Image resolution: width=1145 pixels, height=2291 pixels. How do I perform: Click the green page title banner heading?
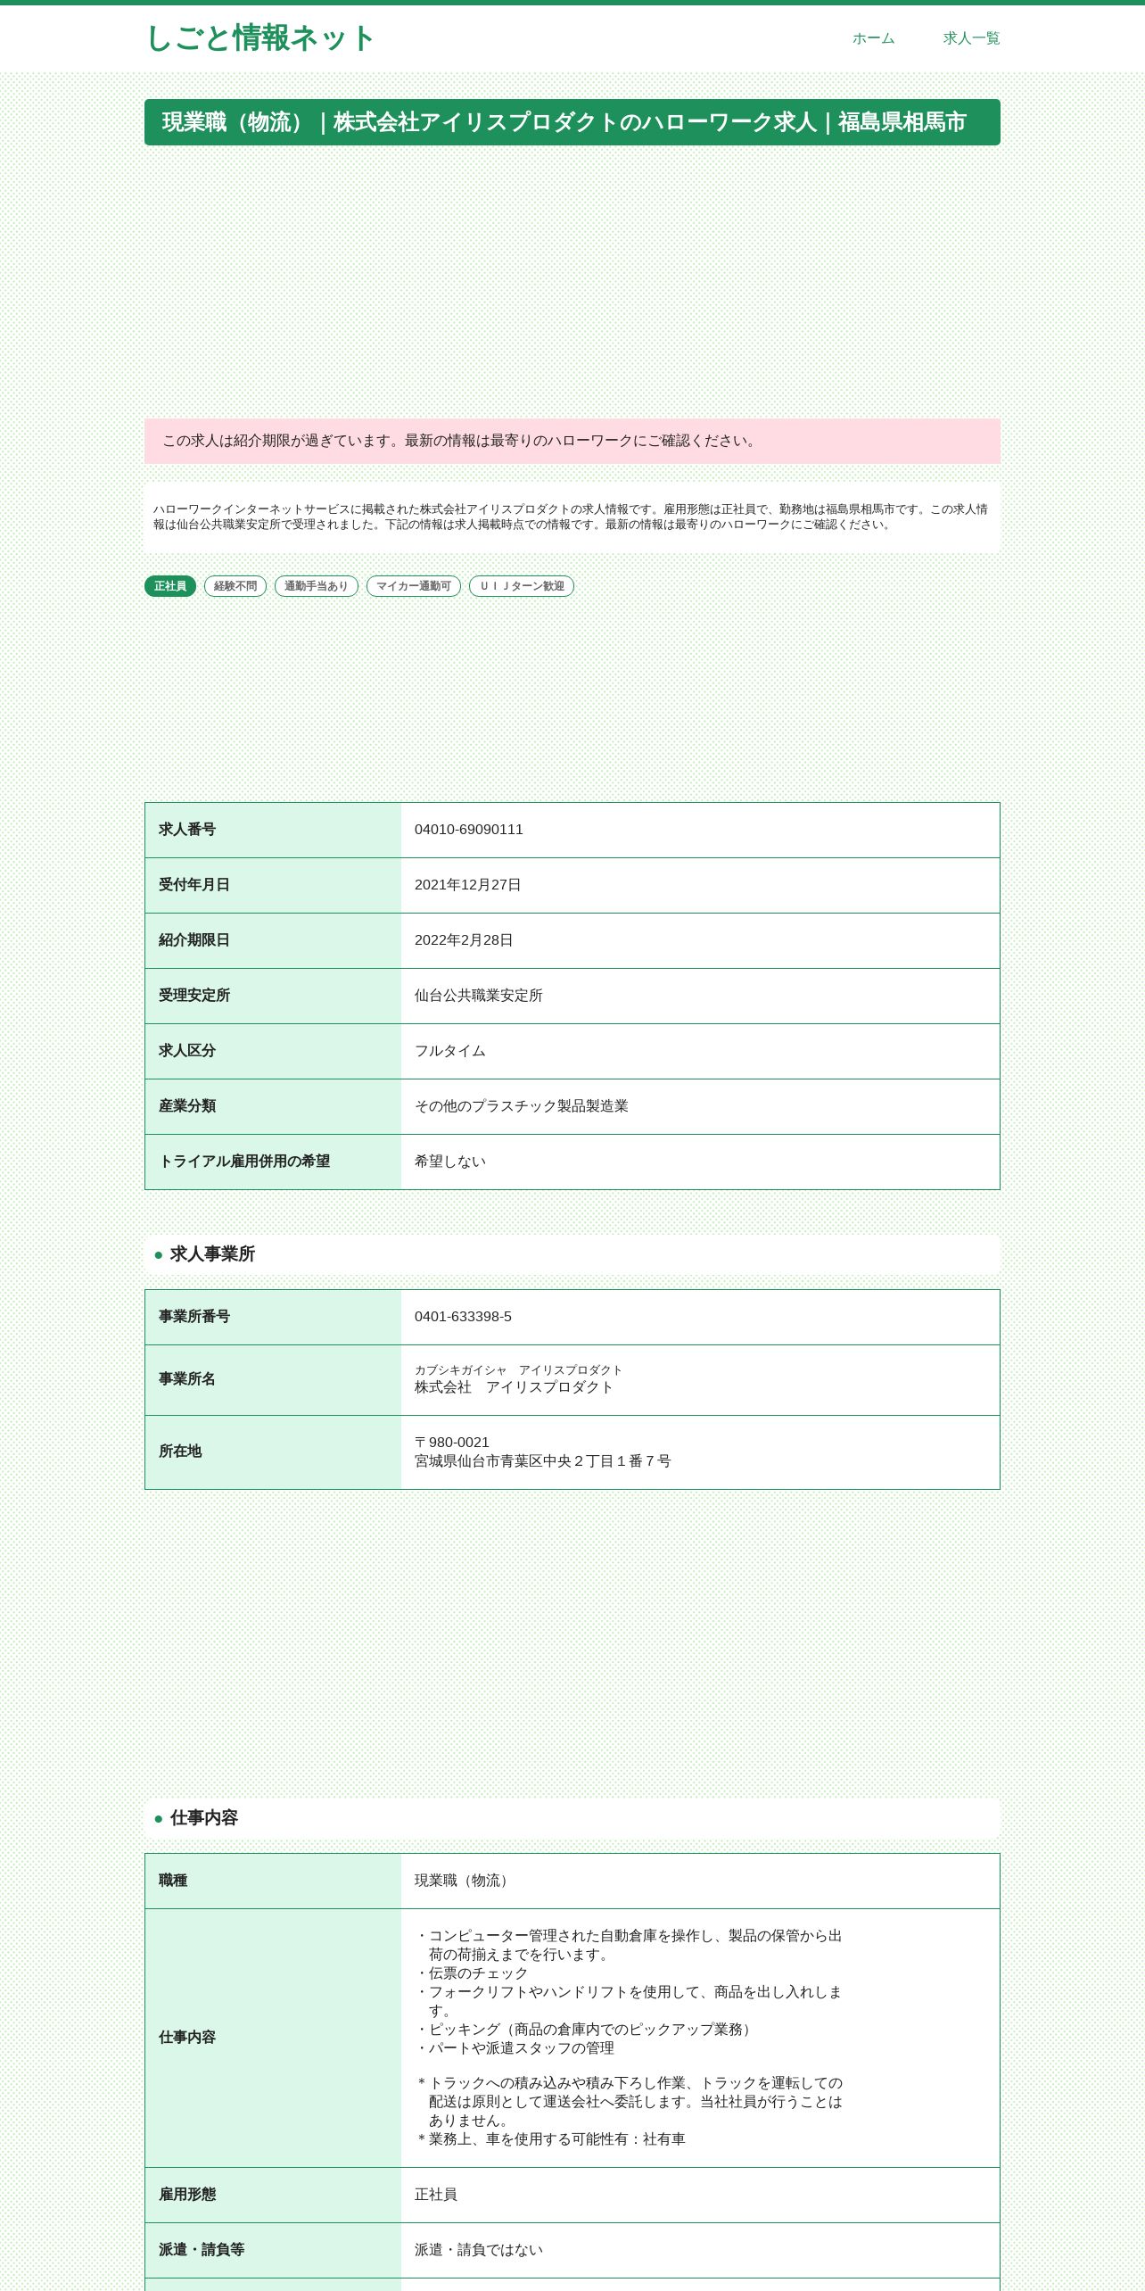tap(572, 122)
